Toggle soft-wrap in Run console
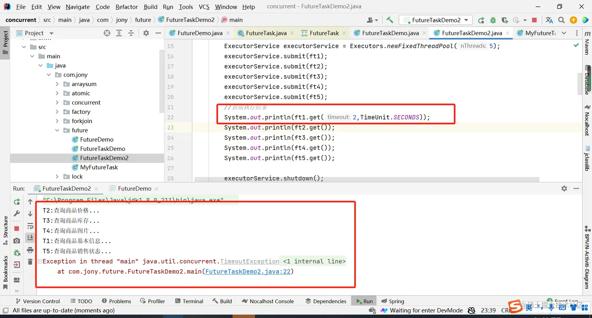Screen dimensions: 592x318 coord(30,226)
